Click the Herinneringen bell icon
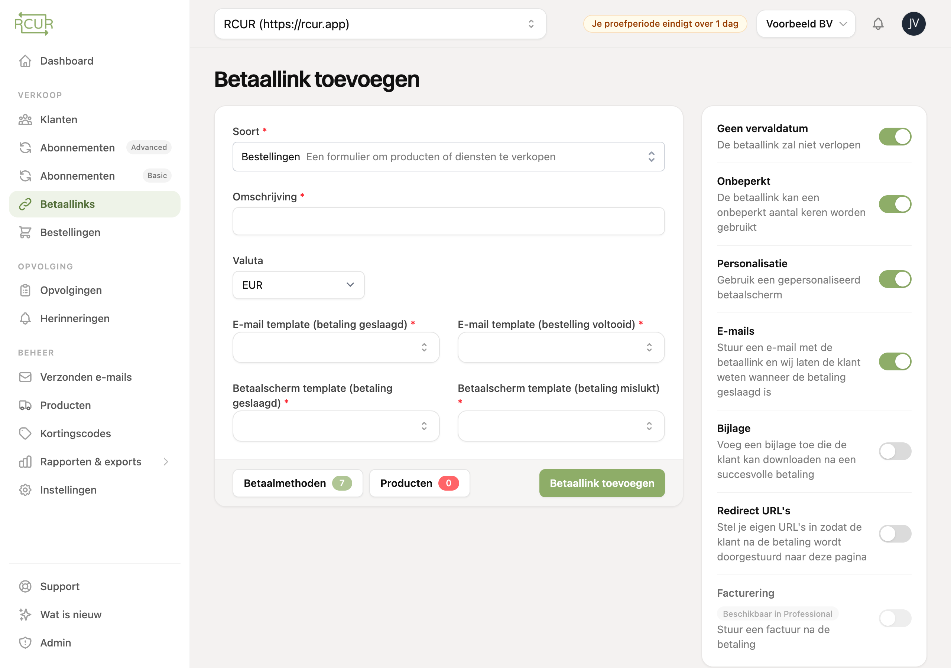This screenshot has width=951, height=668. 25,318
